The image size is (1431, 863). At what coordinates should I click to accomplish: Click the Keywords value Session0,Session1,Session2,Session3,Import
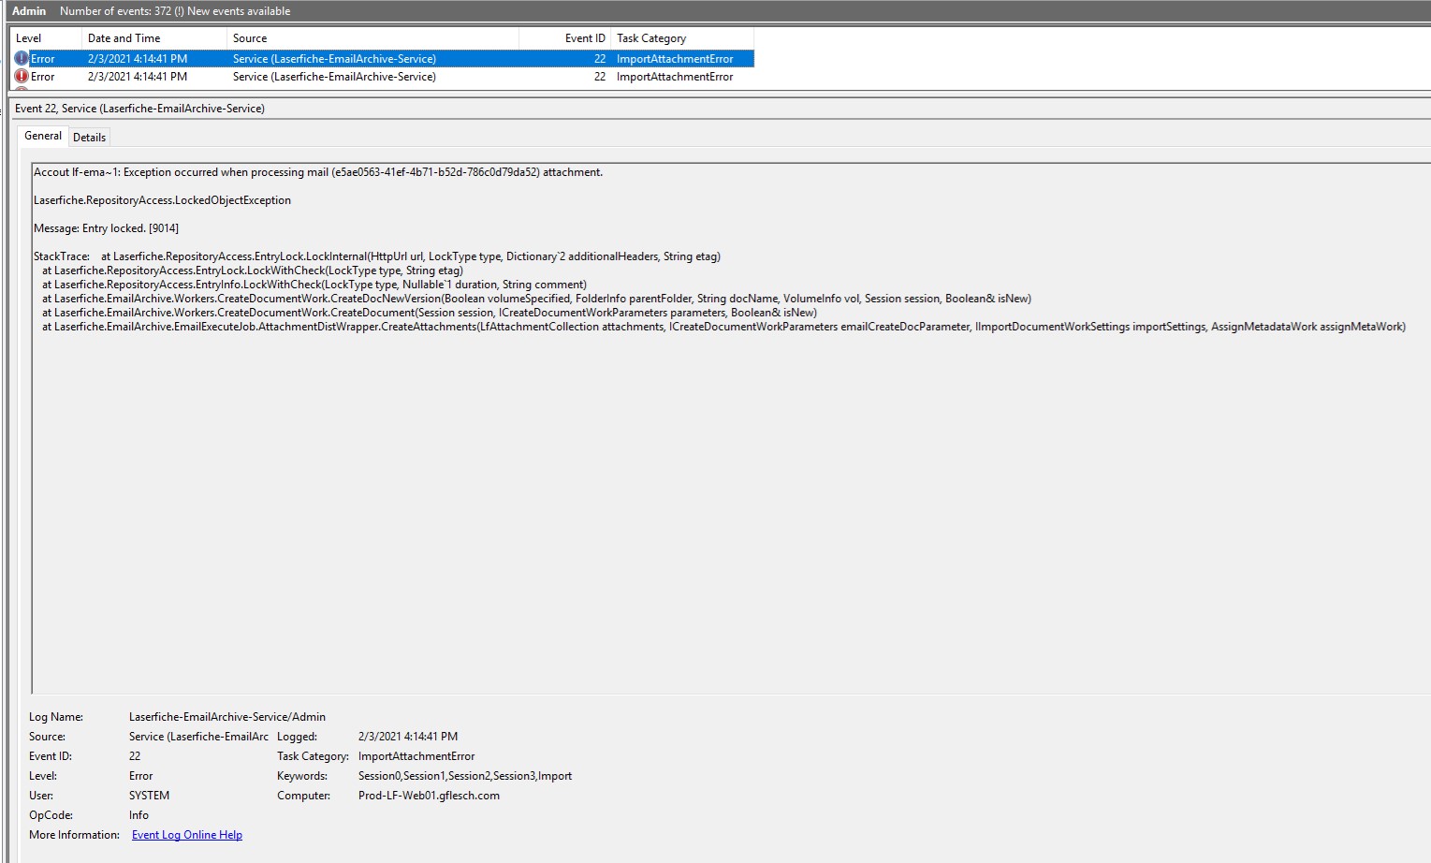point(465,776)
